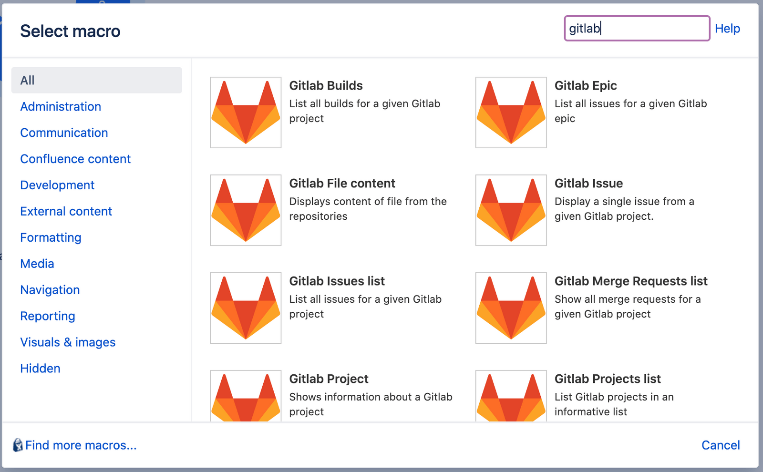Open the Confluence content category
Image resolution: width=763 pixels, height=472 pixels.
pos(75,159)
